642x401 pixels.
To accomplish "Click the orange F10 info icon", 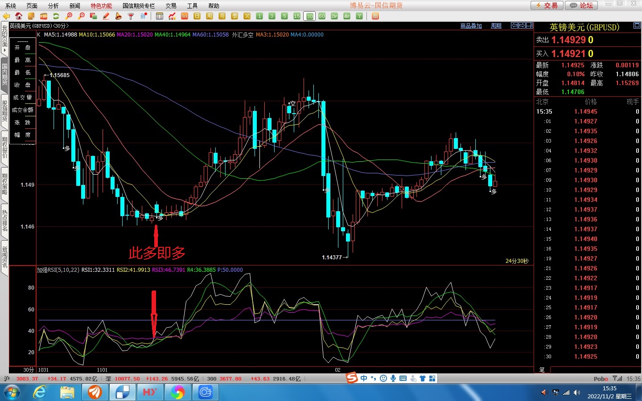I will (x=44, y=16).
